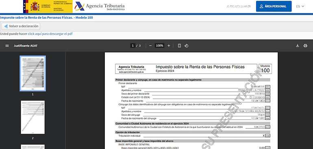The image size is (313, 149).
Task: Download the PDF with the toolbar icon
Action: 298,46
